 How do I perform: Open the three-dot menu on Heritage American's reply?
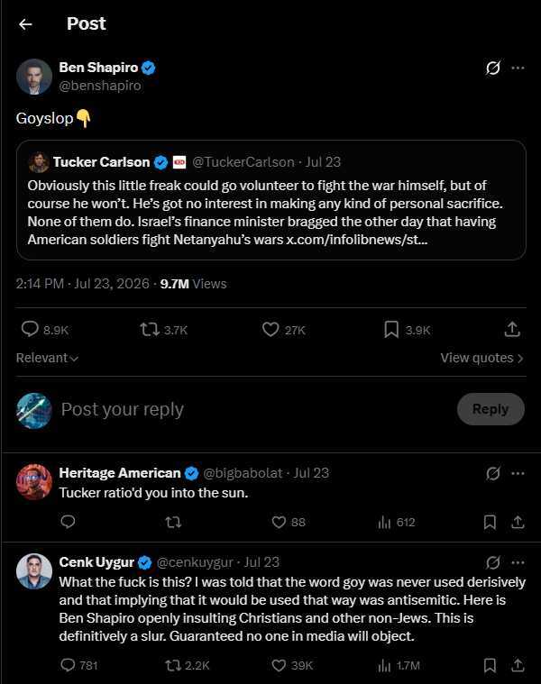coord(518,474)
